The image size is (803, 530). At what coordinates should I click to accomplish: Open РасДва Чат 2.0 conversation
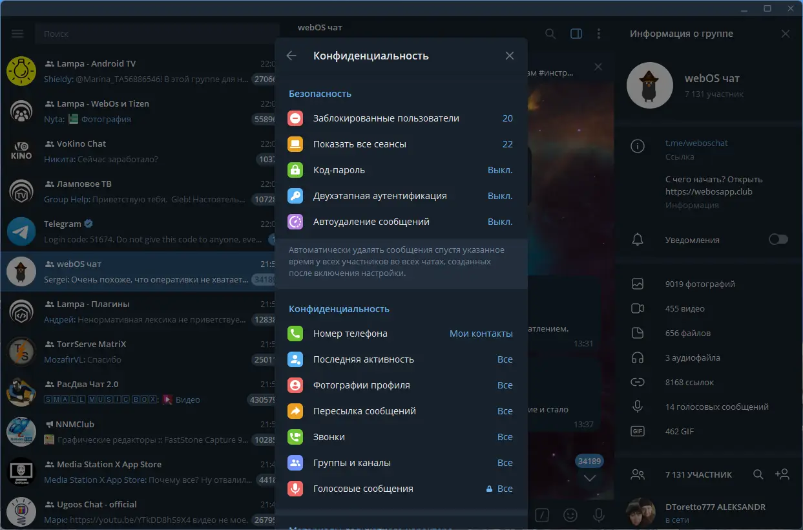click(138, 392)
